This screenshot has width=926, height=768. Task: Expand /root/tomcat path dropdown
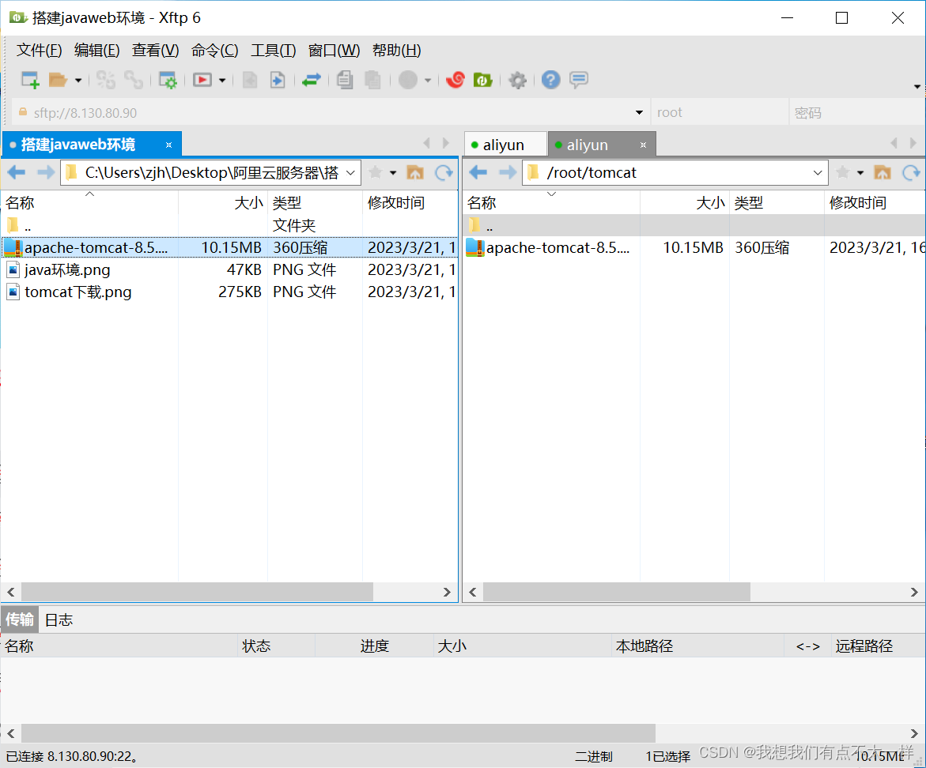[818, 173]
